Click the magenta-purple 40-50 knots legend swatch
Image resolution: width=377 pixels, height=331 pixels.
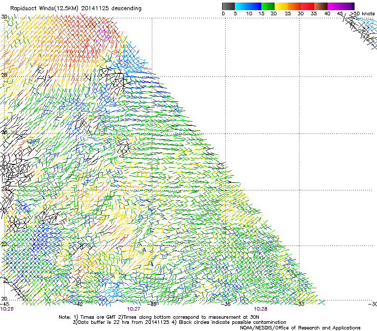[341, 6]
